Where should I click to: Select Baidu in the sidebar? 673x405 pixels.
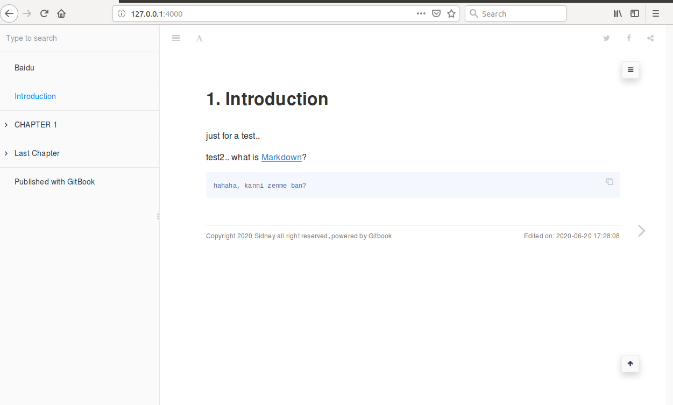tap(24, 67)
